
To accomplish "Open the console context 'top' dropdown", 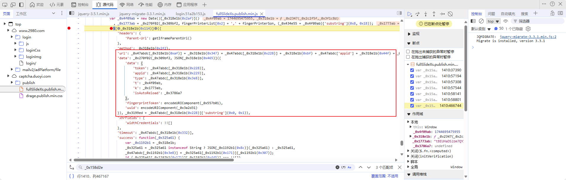I will tap(493, 21).
